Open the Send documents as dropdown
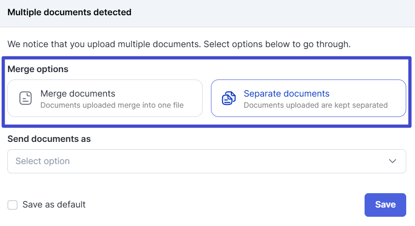This screenshot has width=415, height=226. pyautogui.click(x=206, y=161)
